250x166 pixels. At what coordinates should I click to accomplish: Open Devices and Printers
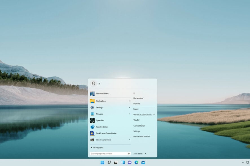point(142,136)
